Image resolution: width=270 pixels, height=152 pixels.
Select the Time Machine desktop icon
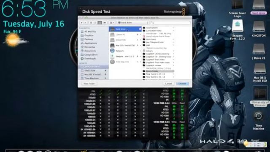pos(259,120)
